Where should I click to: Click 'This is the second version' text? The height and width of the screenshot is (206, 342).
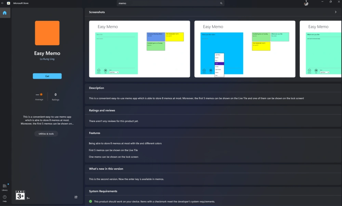point(126,179)
